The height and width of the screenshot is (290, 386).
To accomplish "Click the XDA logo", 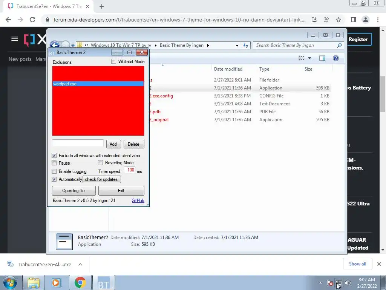I will [x=35, y=39].
